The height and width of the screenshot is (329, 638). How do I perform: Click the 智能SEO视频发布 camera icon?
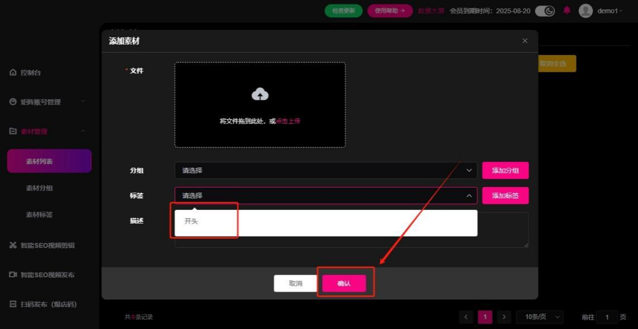pyautogui.click(x=13, y=275)
